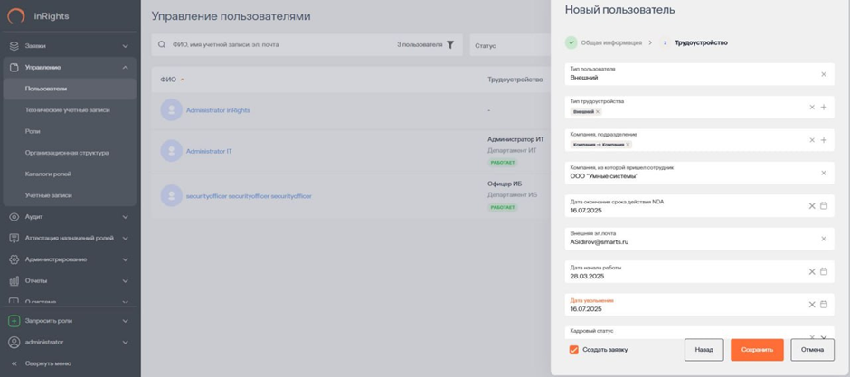This screenshot has width=850, height=377.
Task: Click the search magnifier icon
Action: 162,45
